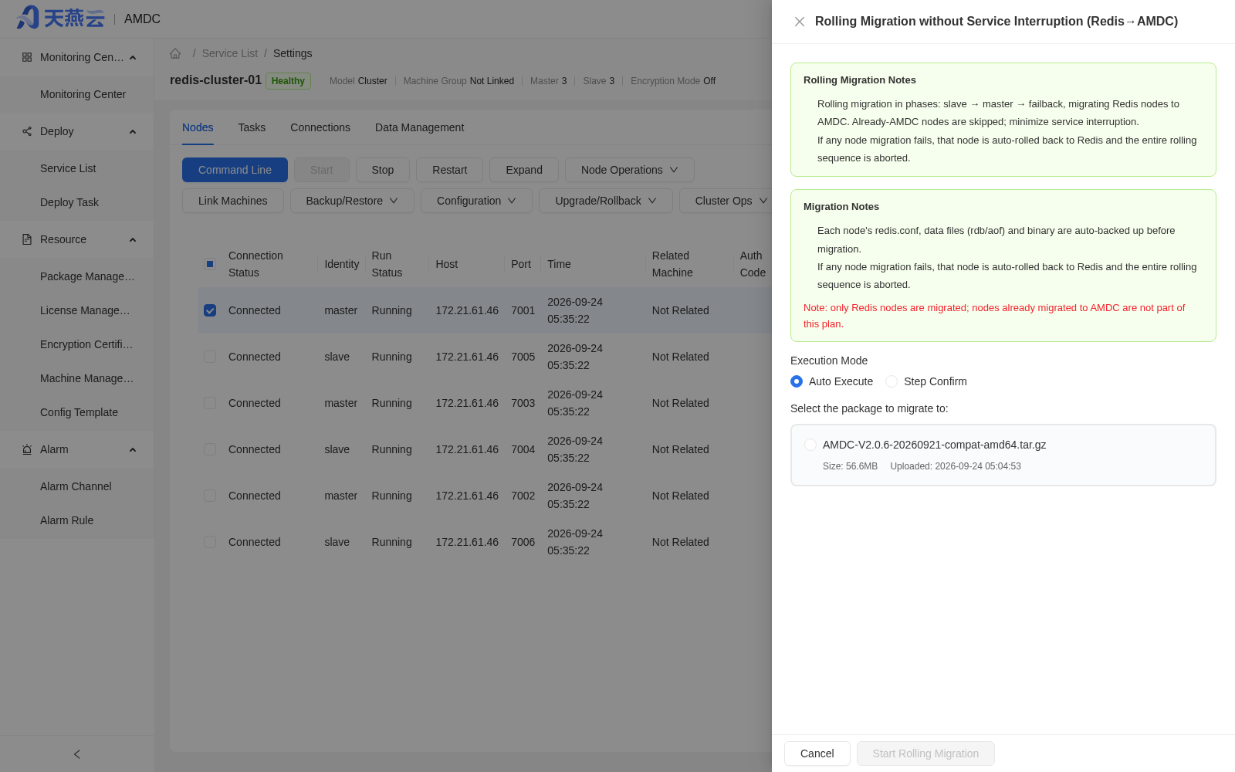Select Auto Execute mode
The width and height of the screenshot is (1235, 772).
(x=797, y=381)
